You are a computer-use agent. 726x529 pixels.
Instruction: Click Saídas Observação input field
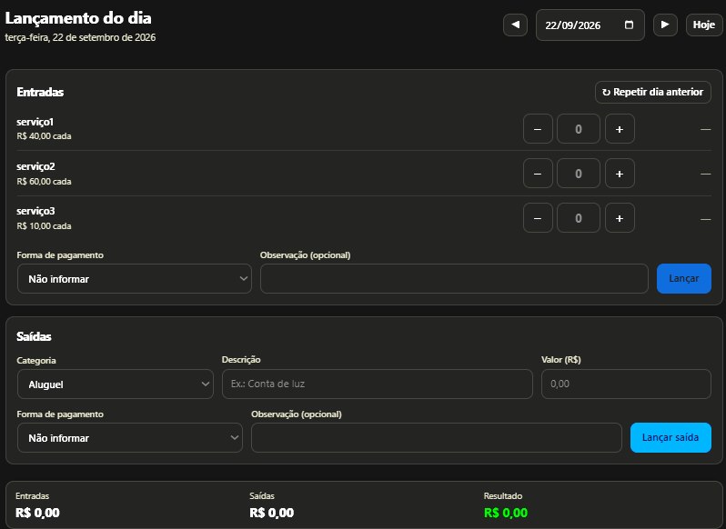[436, 437]
